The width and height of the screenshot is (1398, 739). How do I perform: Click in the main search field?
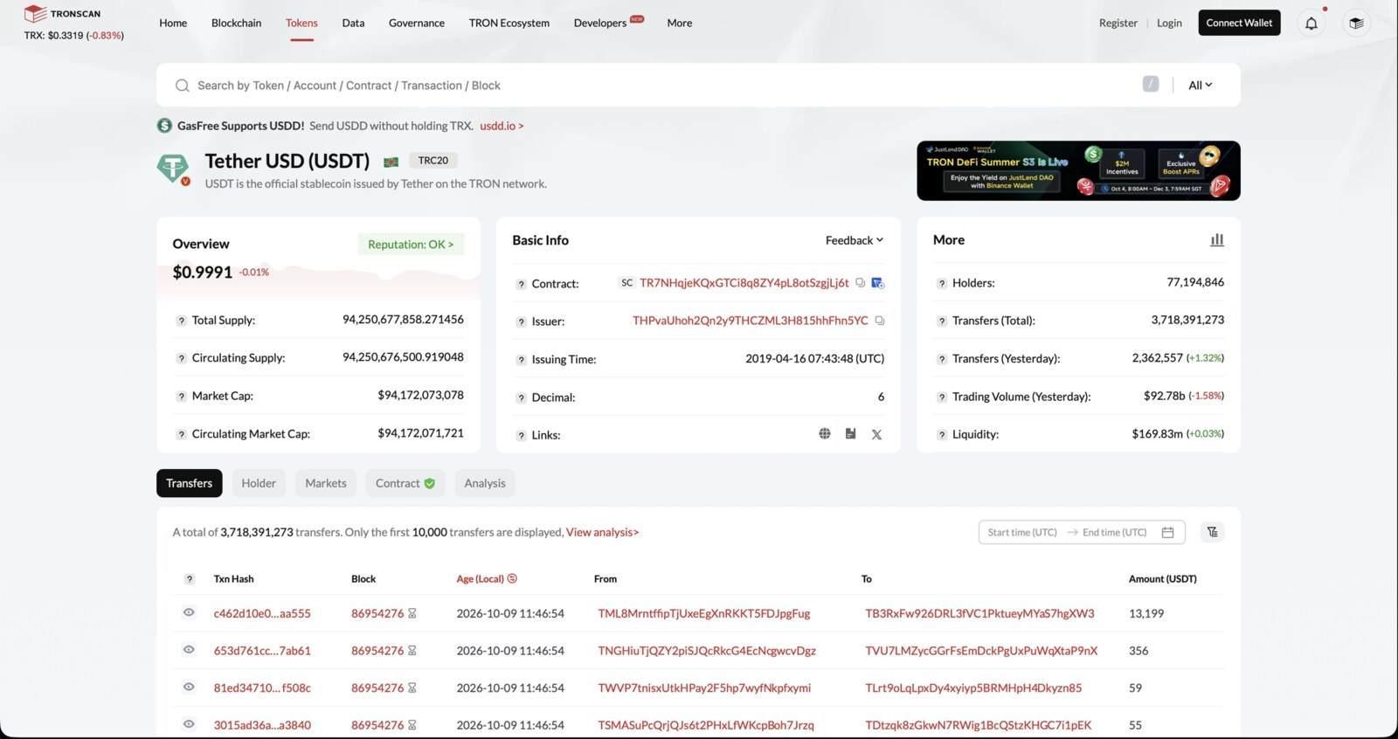coord(698,85)
